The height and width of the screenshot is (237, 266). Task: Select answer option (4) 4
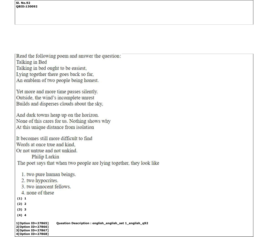pyautogui.click(x=22, y=215)
